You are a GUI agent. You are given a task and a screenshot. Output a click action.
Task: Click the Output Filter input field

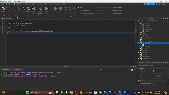(114, 70)
